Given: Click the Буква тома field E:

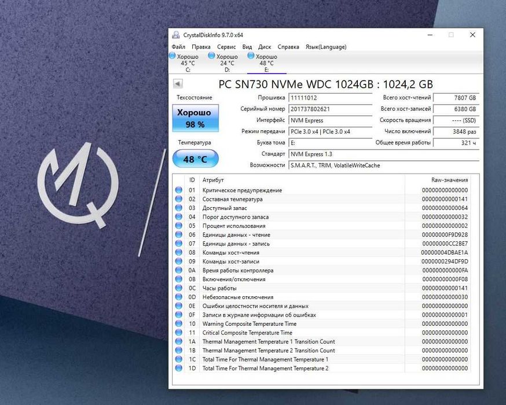Looking at the screenshot, I should coord(331,142).
